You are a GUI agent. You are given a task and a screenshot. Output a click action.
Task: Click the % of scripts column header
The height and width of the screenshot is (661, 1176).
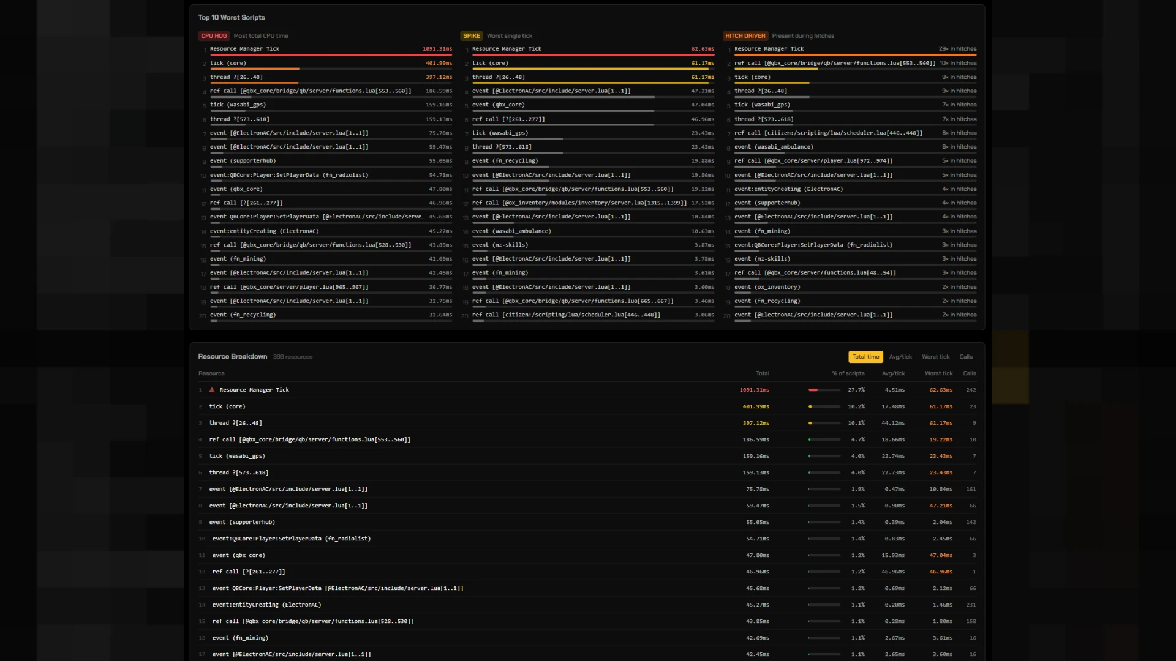tap(848, 373)
